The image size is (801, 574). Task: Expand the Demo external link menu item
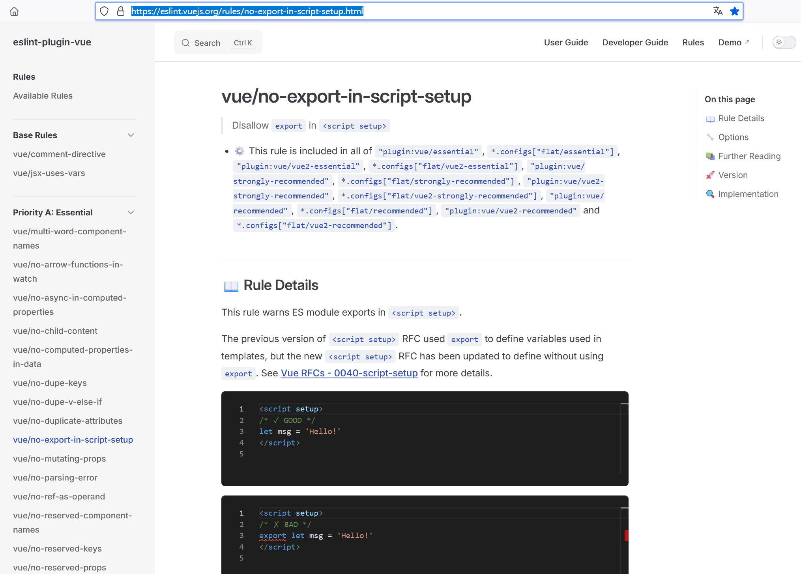click(734, 42)
